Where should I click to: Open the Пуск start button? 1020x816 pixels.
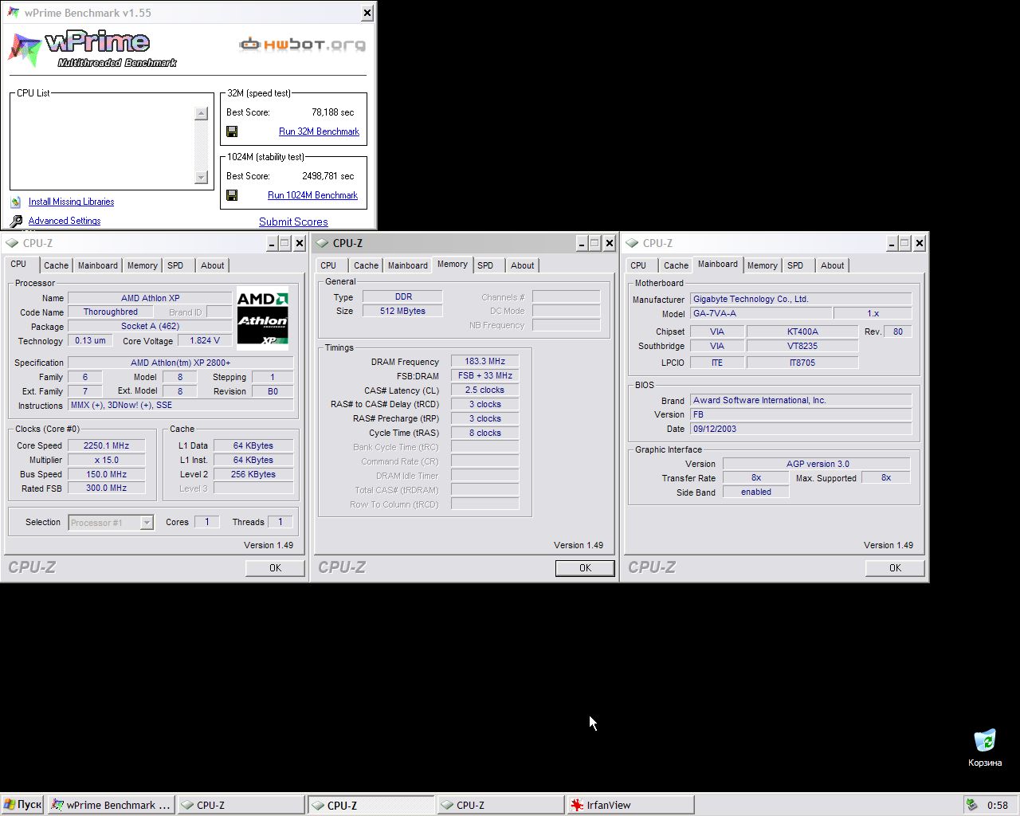pos(22,805)
